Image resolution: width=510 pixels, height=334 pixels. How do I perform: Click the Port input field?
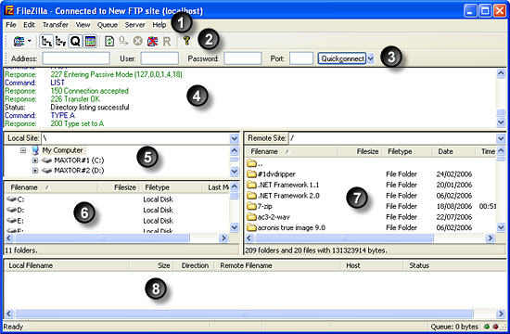point(301,58)
